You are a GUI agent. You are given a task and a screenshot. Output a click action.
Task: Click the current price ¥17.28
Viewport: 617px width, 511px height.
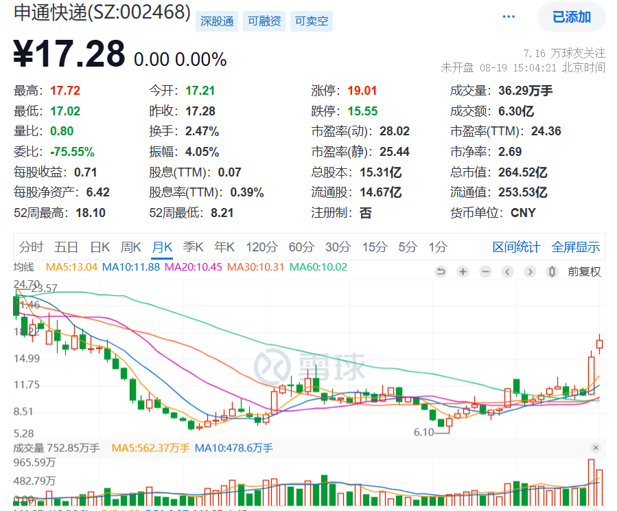pyautogui.click(x=69, y=54)
